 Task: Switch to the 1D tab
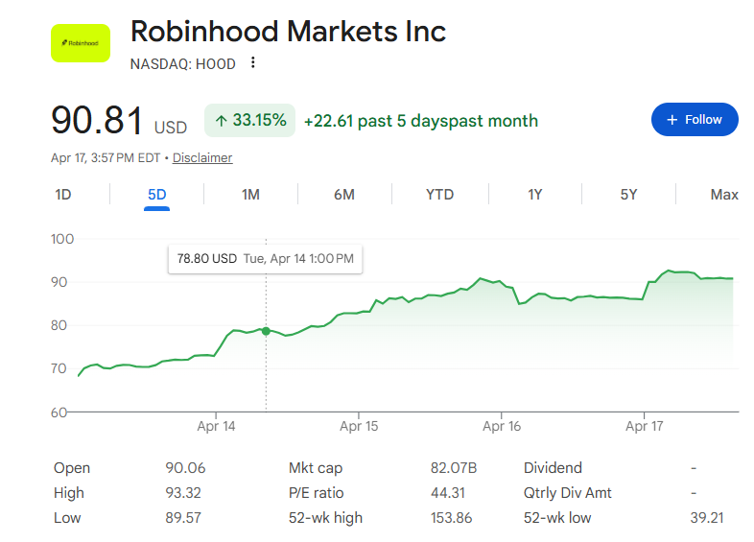pos(63,195)
